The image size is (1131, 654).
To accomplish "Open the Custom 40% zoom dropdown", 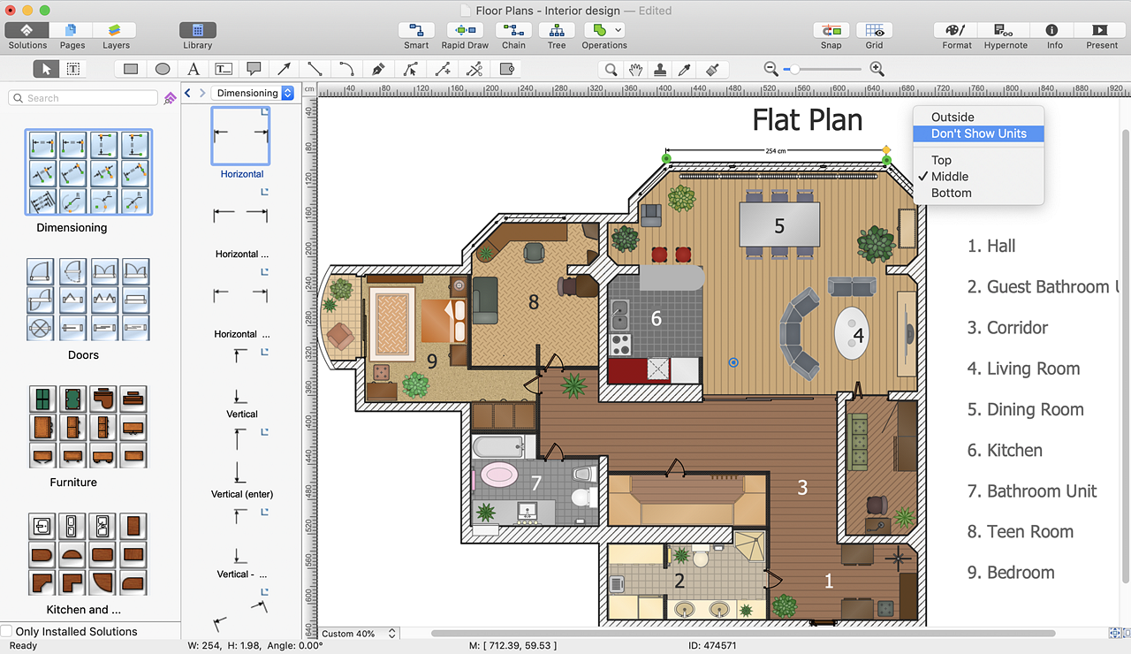I will click(359, 634).
